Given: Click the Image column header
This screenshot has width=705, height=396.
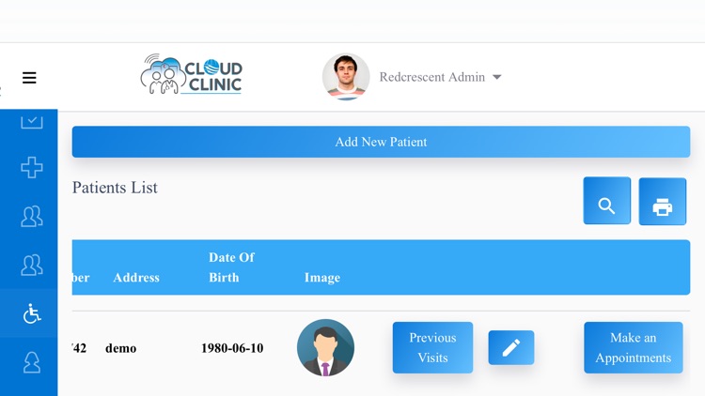Looking at the screenshot, I should click(322, 278).
